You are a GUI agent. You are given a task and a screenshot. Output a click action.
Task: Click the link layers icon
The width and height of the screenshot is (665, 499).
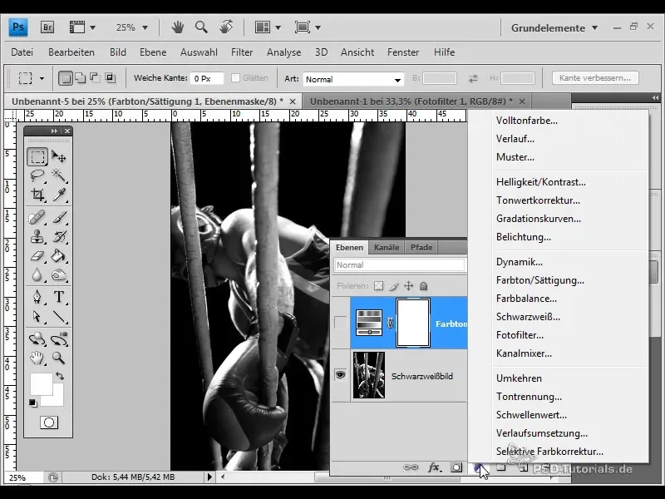tap(411, 467)
